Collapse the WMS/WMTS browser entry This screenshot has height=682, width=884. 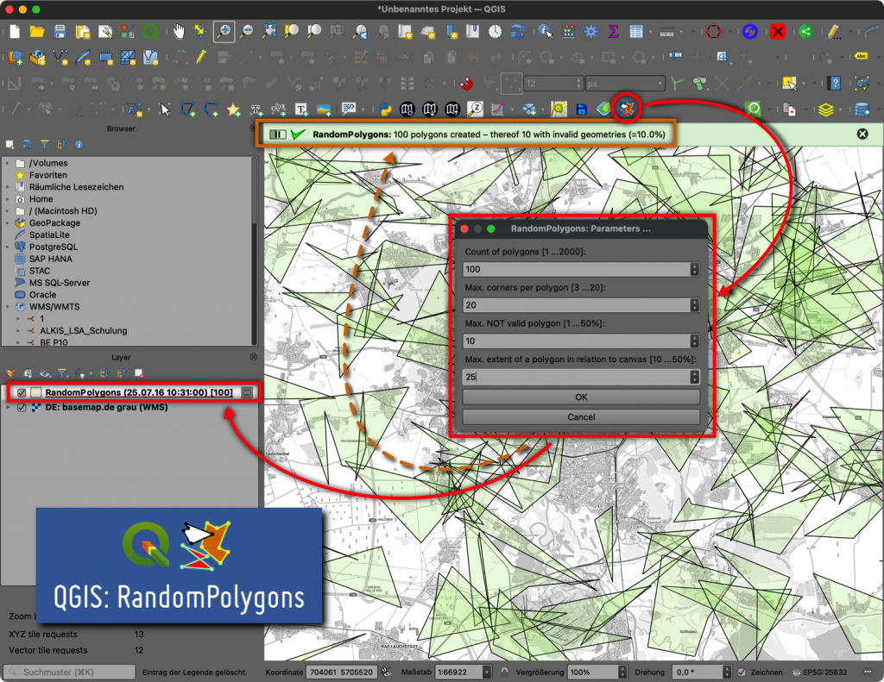click(7, 307)
